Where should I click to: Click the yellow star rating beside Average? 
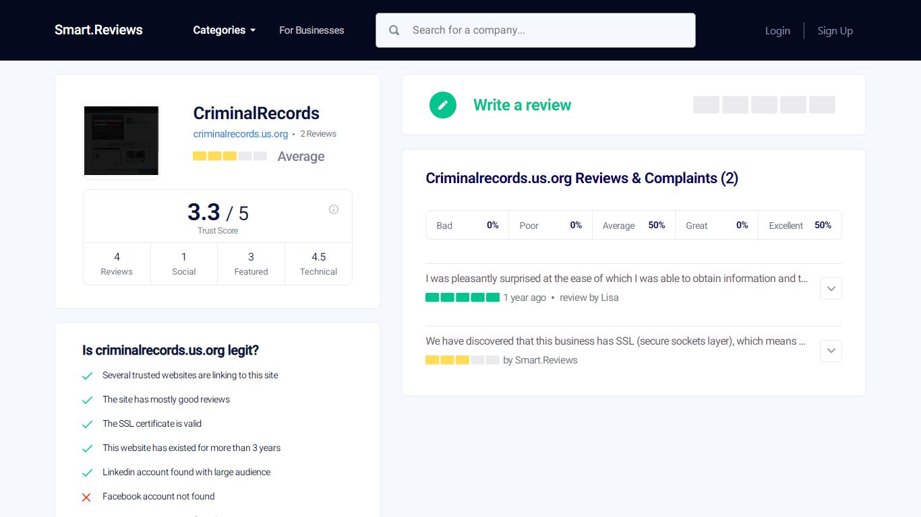[230, 156]
